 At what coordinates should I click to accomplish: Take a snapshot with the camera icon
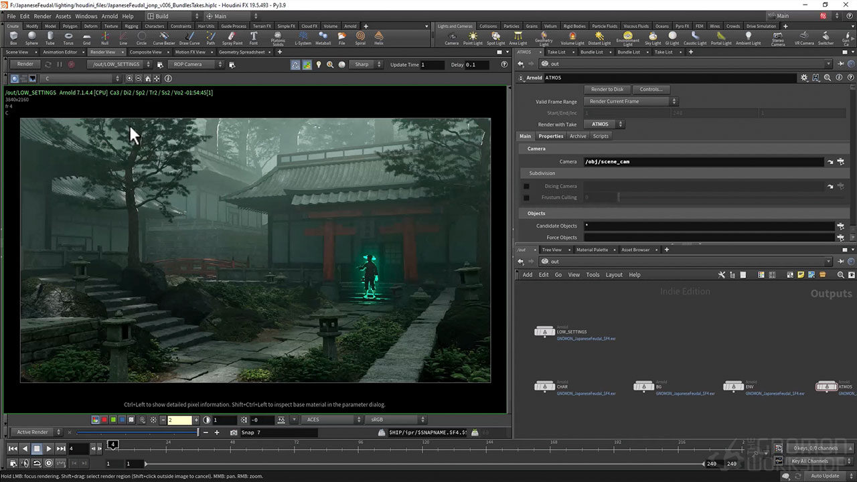click(x=234, y=432)
